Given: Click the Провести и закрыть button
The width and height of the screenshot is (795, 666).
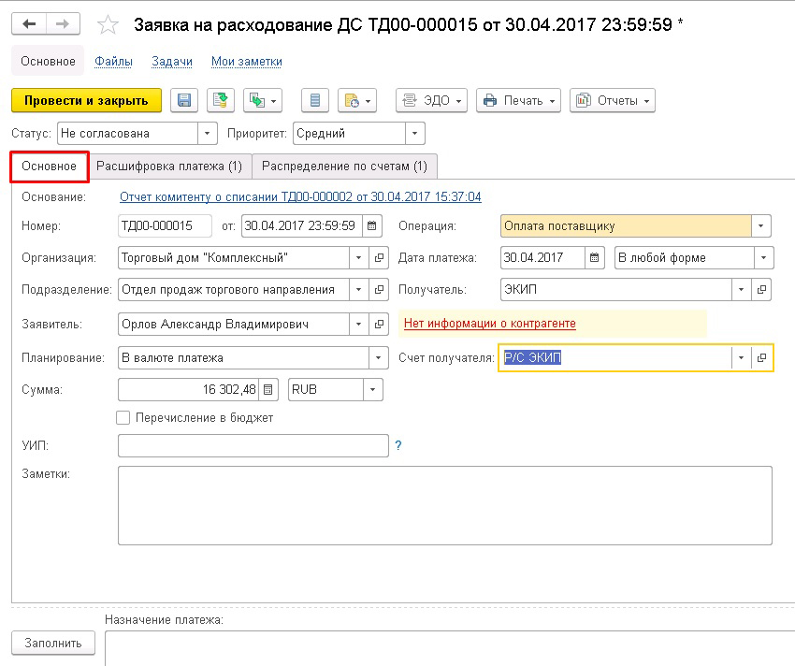Looking at the screenshot, I should [x=86, y=101].
